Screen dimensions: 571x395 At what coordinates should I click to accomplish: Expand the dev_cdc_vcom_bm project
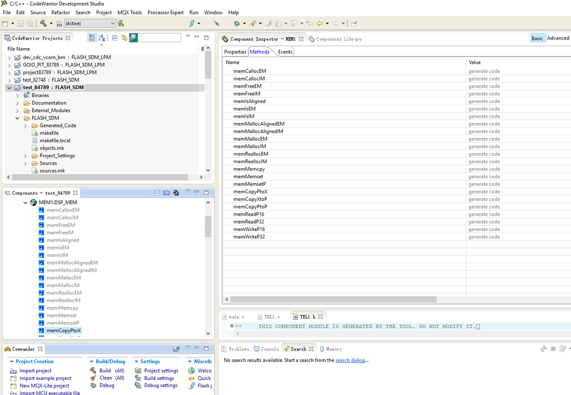10,58
